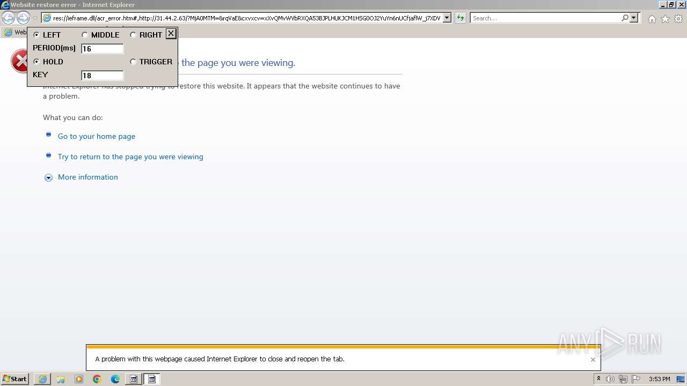The image size is (687, 386).
Task: Launch Google Chrome from the taskbar
Action: click(97, 379)
